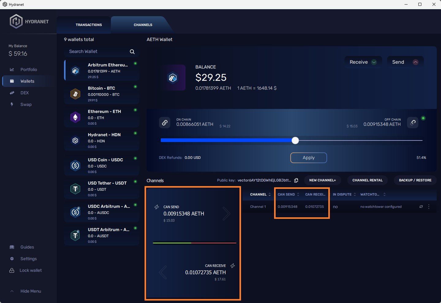Focus the Search Wallet input field

(102, 52)
